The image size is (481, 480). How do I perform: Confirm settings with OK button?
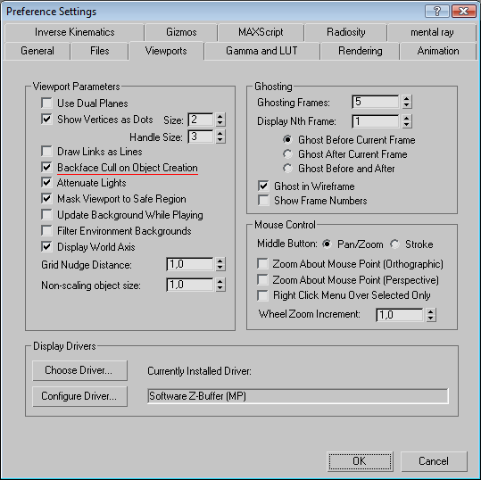point(360,461)
